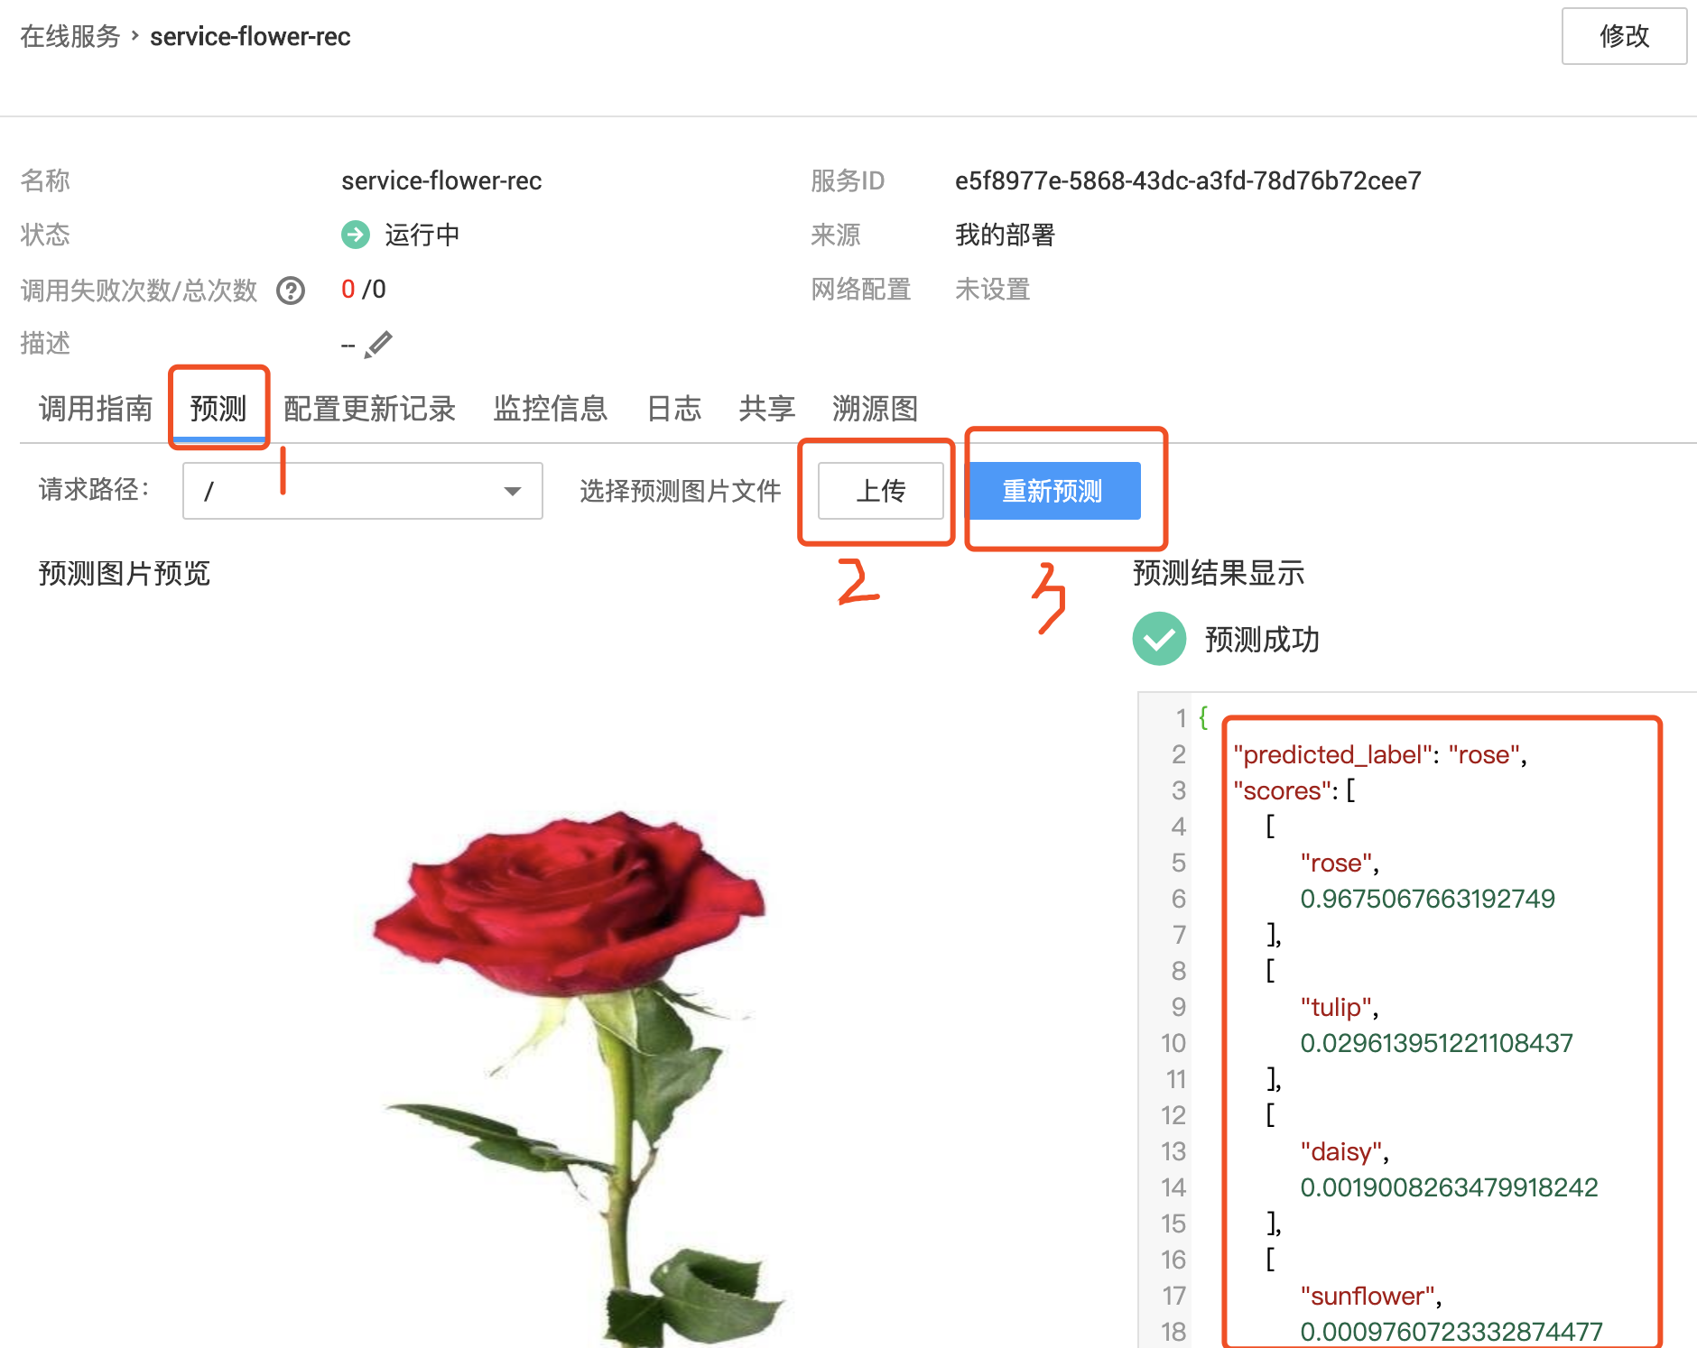1697x1348 pixels.
Task: Click the red 0 failed-call count
Action: (348, 289)
